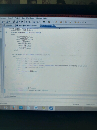The image size is (97, 130).
Task: Click the editor horizontal scrollbar
Action: click(x=53, y=94)
